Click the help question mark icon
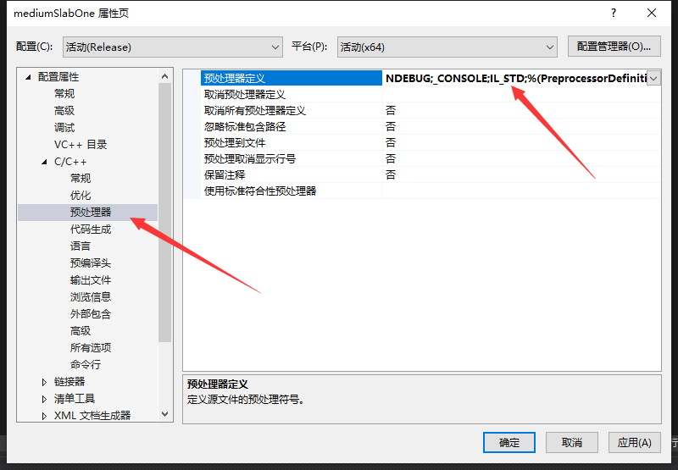Viewport: 678px width, 470px height. 613,13
